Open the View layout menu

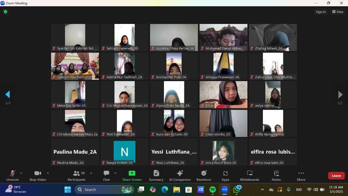[338, 12]
